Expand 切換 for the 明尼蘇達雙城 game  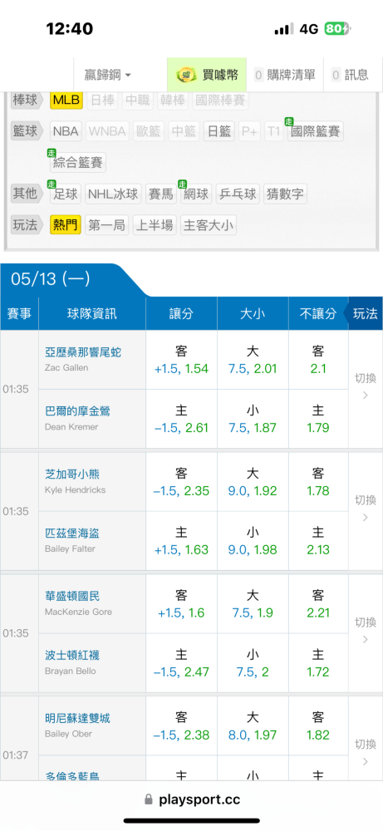(366, 755)
